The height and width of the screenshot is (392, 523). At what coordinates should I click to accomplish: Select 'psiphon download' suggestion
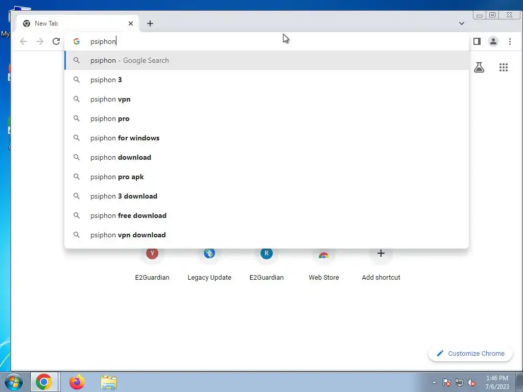pos(267,157)
